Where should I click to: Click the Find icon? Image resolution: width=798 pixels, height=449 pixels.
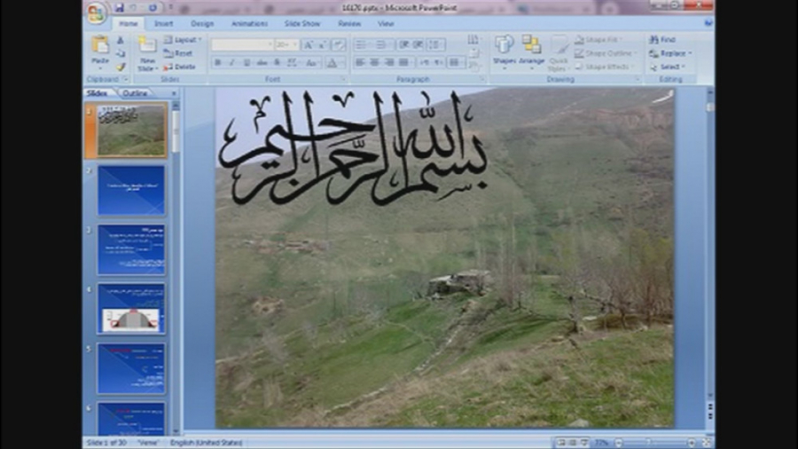(662, 40)
